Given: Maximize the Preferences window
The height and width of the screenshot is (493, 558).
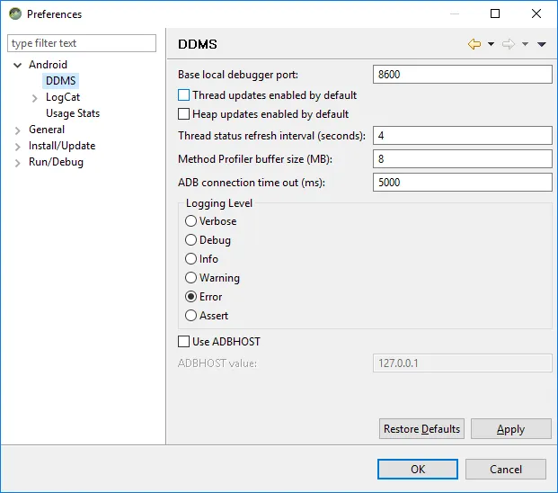Looking at the screenshot, I should coord(495,13).
